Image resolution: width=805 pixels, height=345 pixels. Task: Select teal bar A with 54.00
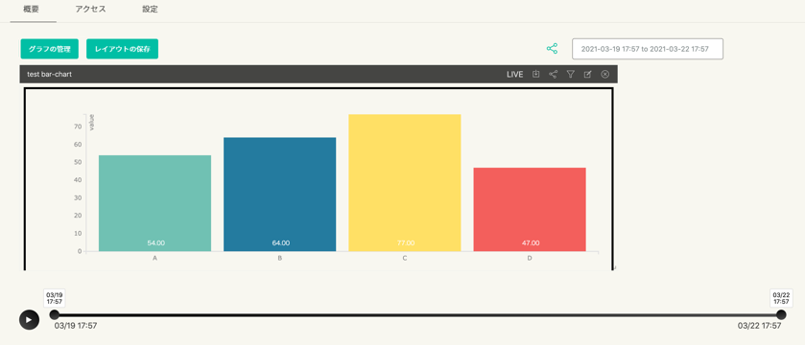pyautogui.click(x=155, y=203)
